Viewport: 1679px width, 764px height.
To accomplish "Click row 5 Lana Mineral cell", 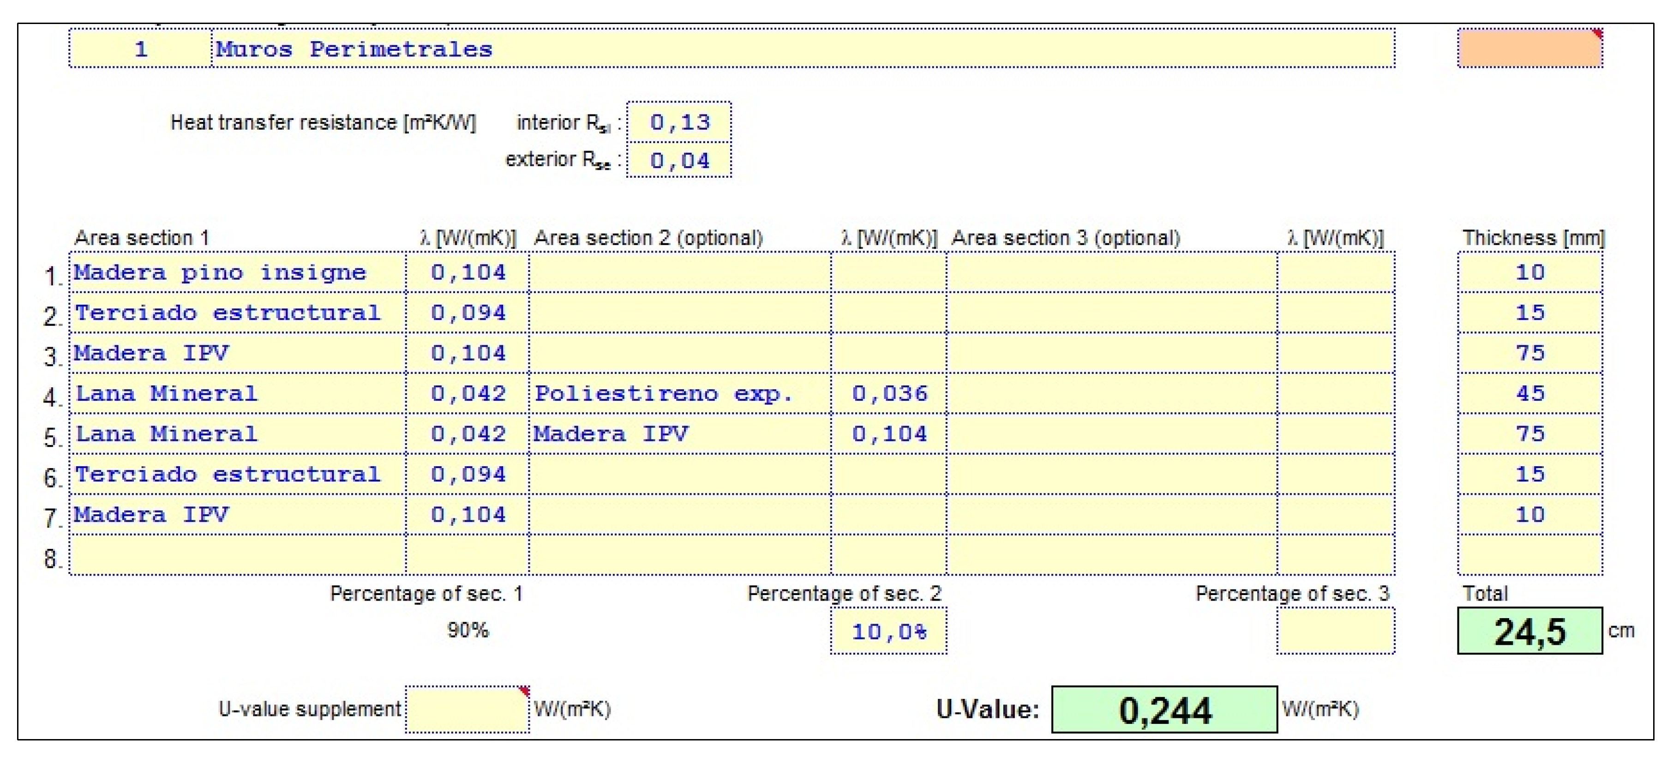I will click(x=238, y=434).
